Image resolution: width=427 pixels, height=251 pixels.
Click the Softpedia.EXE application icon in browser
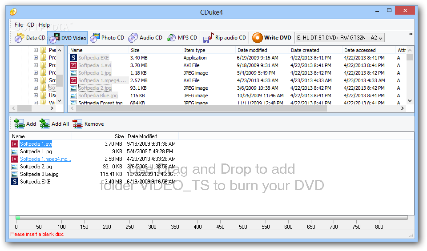(x=73, y=58)
